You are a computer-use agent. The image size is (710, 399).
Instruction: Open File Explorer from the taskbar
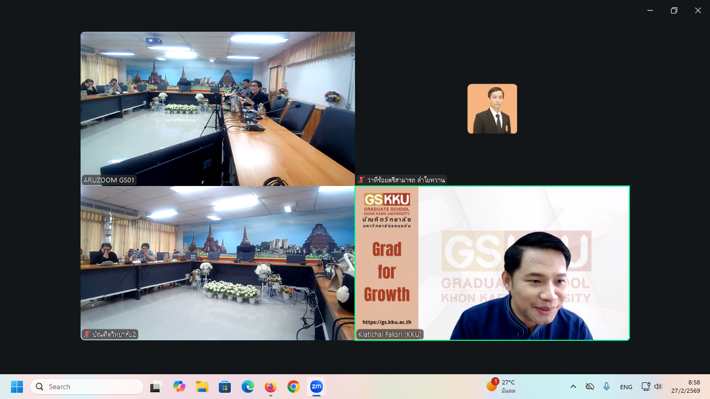point(202,387)
